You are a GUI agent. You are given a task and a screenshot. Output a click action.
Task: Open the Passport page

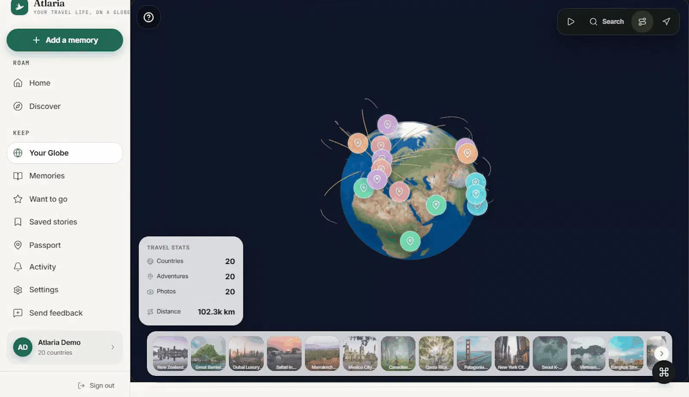[x=65, y=245]
